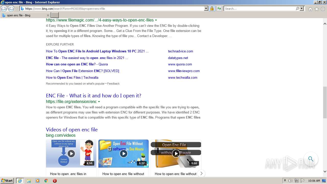
Task: Click the Bing favicon in address bar
Action: coord(22,9)
